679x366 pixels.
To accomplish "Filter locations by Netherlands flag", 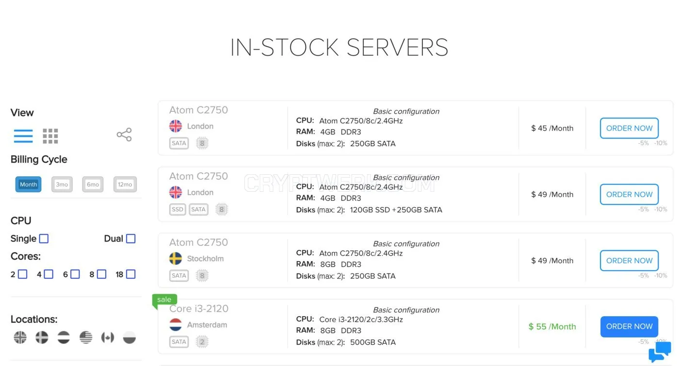I will point(64,337).
